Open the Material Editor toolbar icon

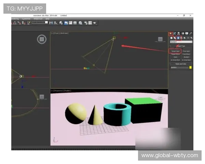tap(80, 23)
